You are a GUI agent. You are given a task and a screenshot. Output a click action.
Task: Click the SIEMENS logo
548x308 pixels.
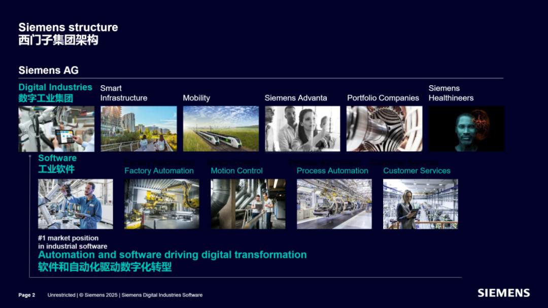[x=504, y=293]
